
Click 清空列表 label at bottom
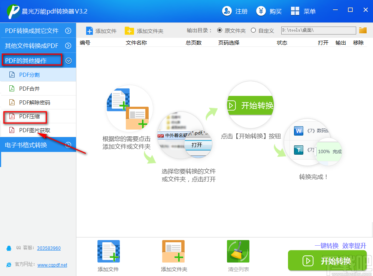[x=238, y=269]
